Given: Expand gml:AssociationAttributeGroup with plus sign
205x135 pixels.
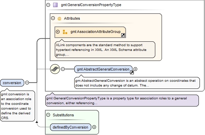Looking at the screenshot, I should coord(58,32).
